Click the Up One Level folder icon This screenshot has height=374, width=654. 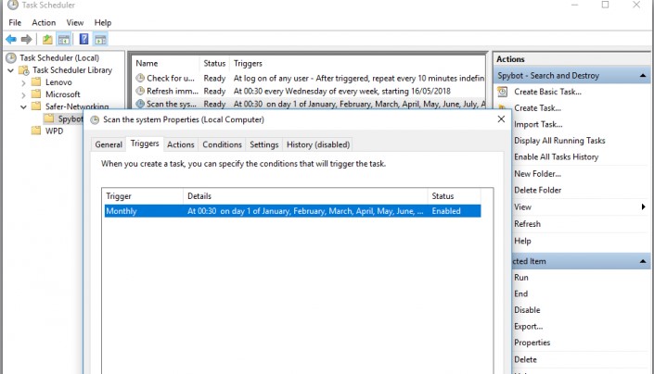click(x=47, y=40)
